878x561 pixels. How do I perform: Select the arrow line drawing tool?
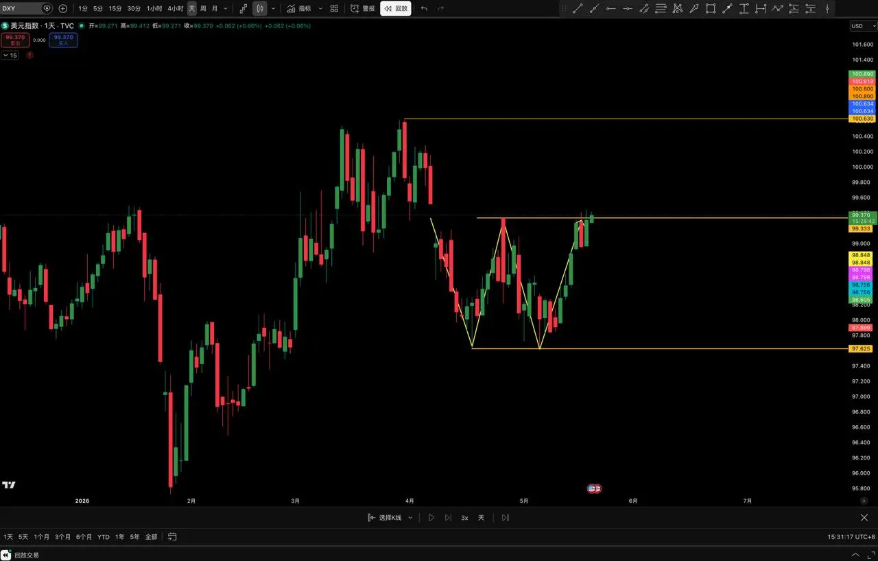(x=727, y=8)
